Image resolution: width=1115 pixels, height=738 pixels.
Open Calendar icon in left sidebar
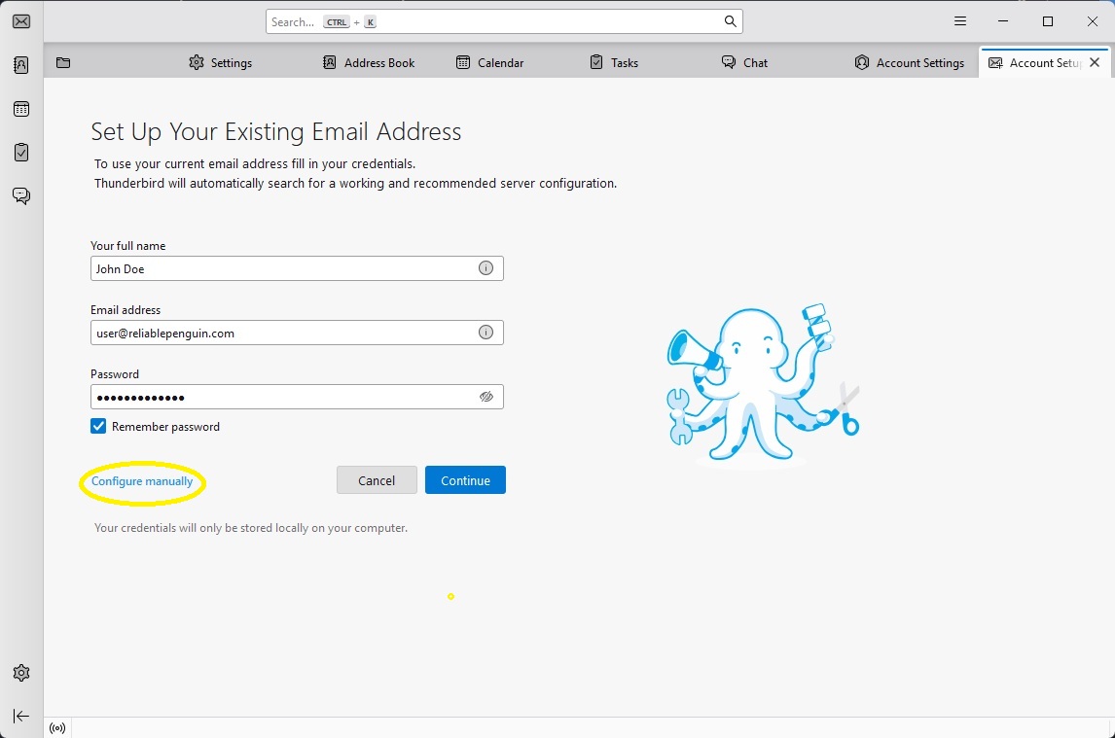click(21, 109)
